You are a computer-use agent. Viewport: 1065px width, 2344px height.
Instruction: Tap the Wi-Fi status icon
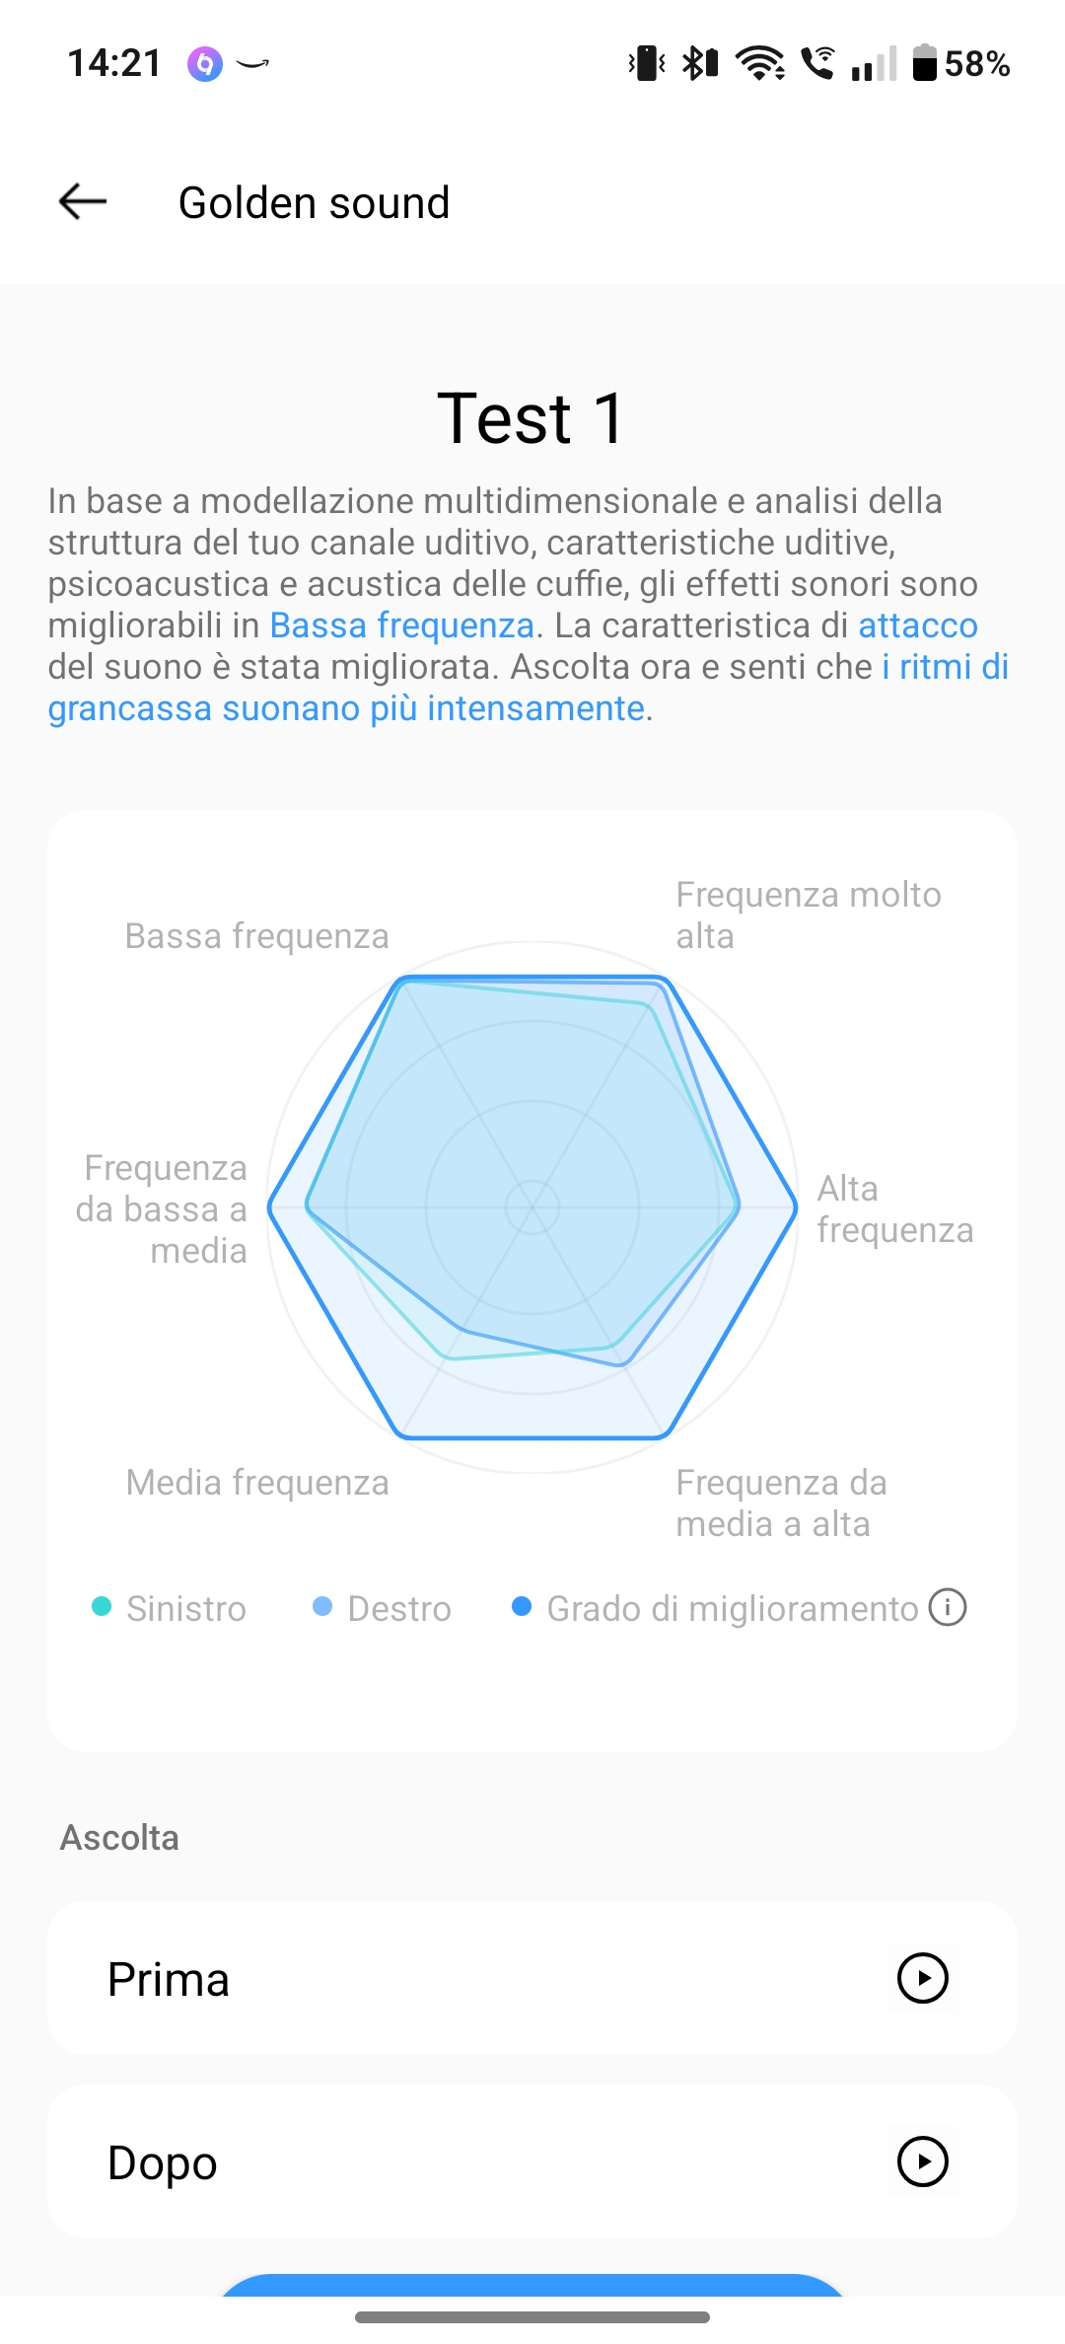click(x=760, y=63)
